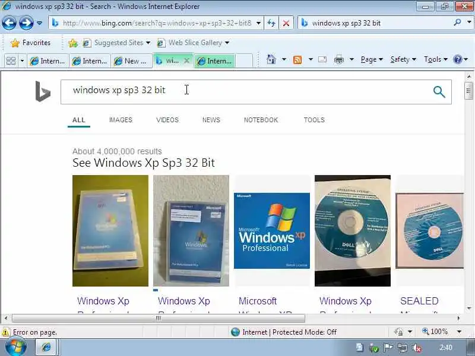Expand the feeds dropdown arrow
The width and height of the screenshot is (475, 356).
click(x=311, y=59)
